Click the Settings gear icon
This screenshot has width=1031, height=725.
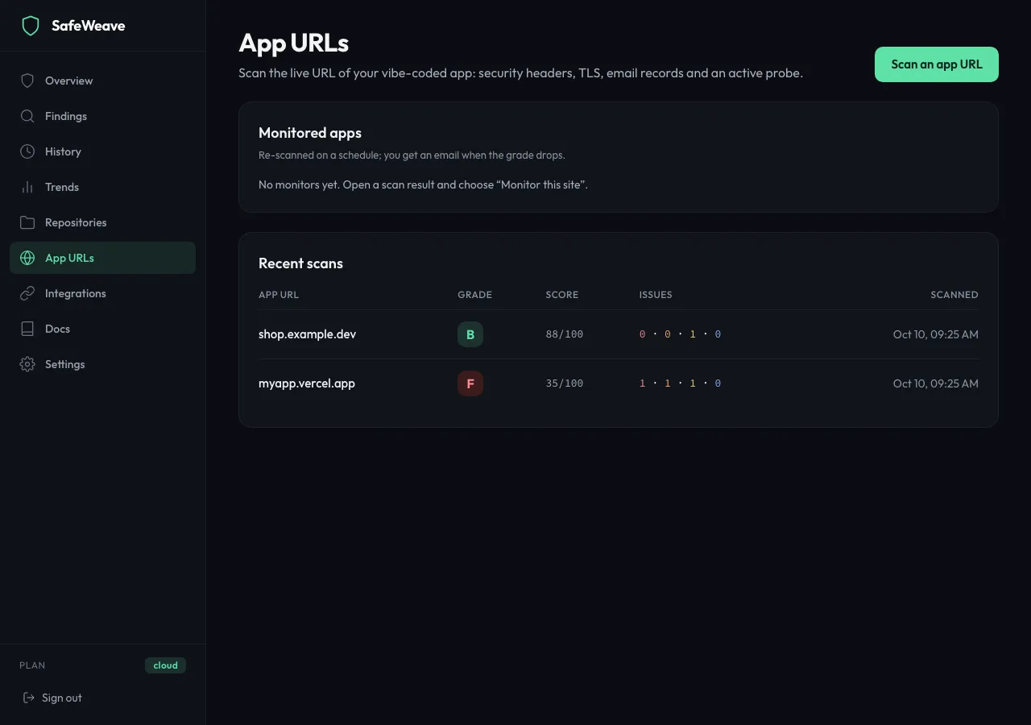[x=27, y=364]
